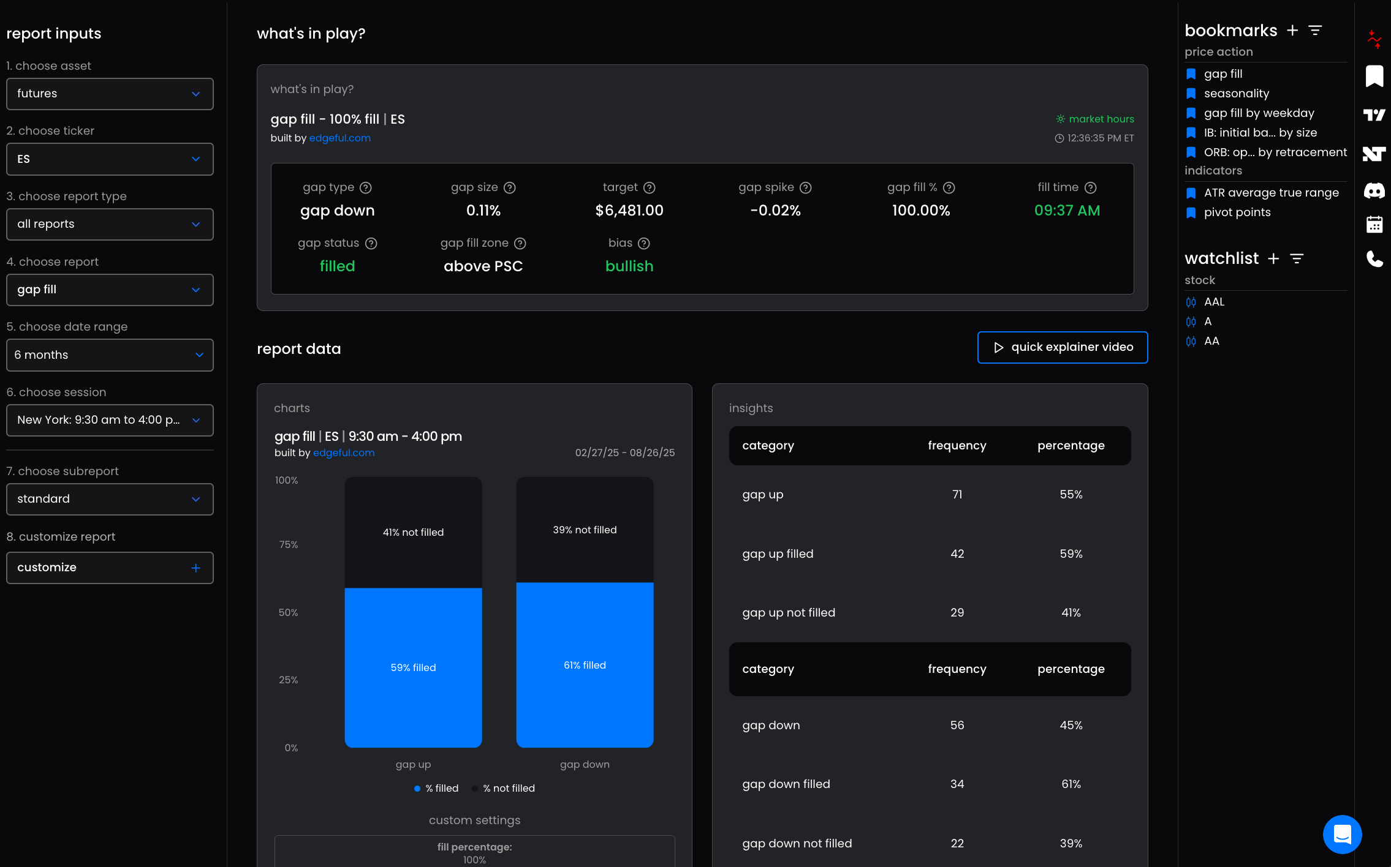The height and width of the screenshot is (867, 1391).
Task: Open the chat support bubble
Action: click(1342, 834)
